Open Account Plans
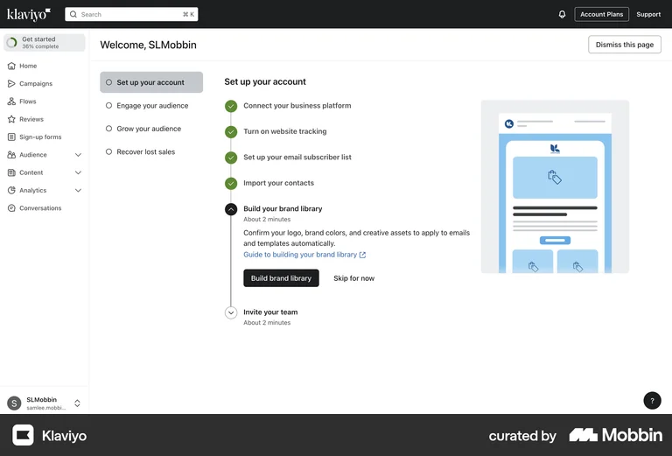672x456 pixels. tap(601, 14)
